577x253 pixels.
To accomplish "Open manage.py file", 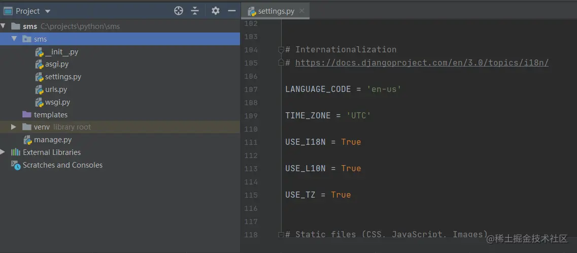I will pyautogui.click(x=53, y=140).
